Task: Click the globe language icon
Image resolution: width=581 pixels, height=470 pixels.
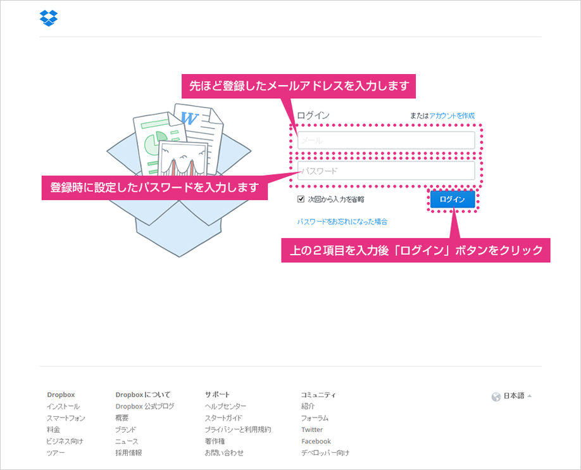Action: click(496, 397)
